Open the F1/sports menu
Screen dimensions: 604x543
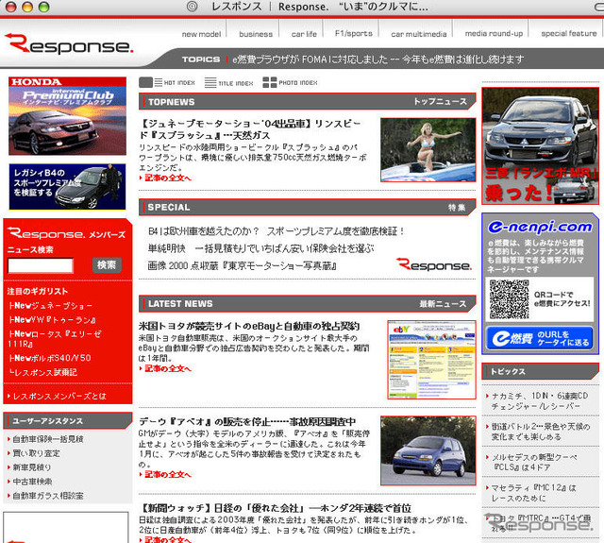pyautogui.click(x=354, y=34)
